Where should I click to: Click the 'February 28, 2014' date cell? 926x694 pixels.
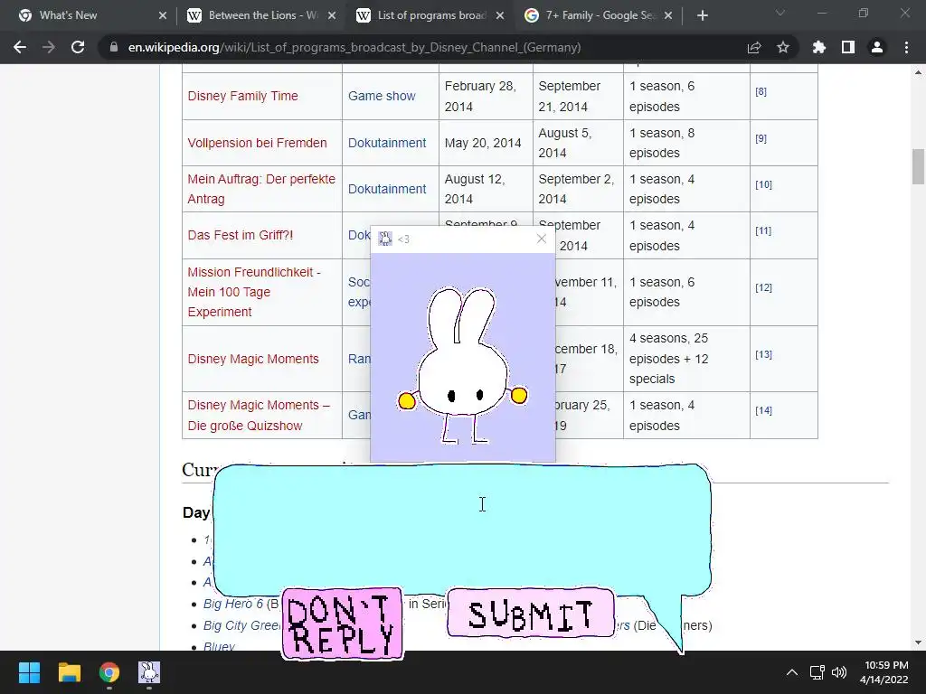pos(486,96)
